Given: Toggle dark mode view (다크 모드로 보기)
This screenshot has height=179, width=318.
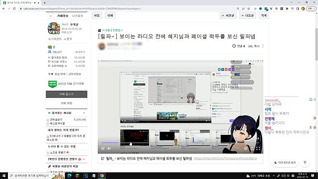Looking at the screenshot, I should [285, 163].
